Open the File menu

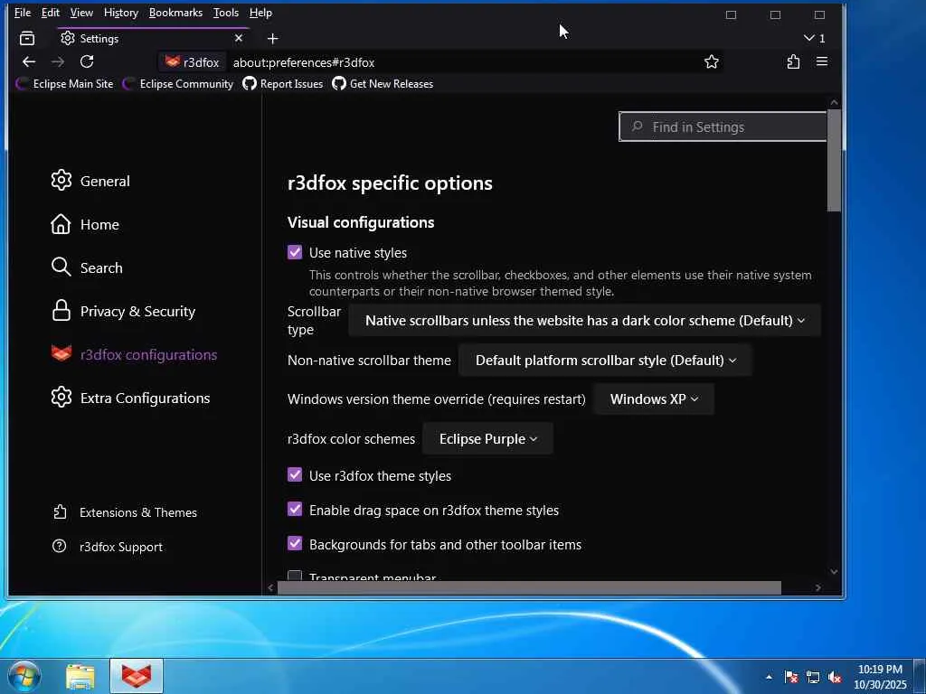[23, 13]
